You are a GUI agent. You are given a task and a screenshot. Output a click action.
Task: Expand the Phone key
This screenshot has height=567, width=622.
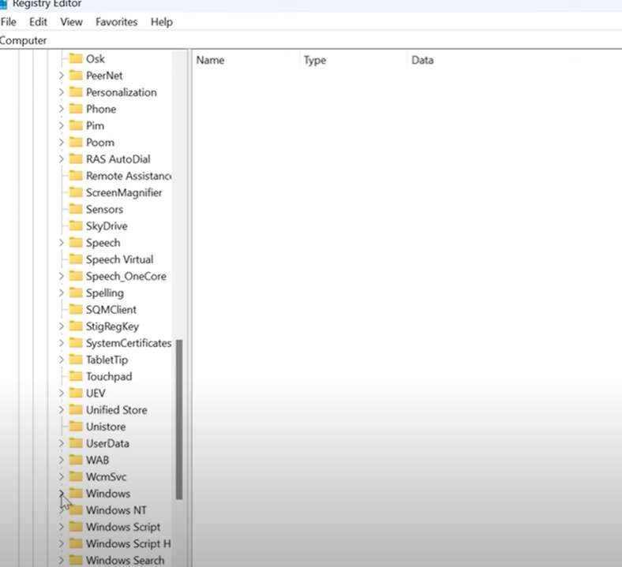click(61, 109)
